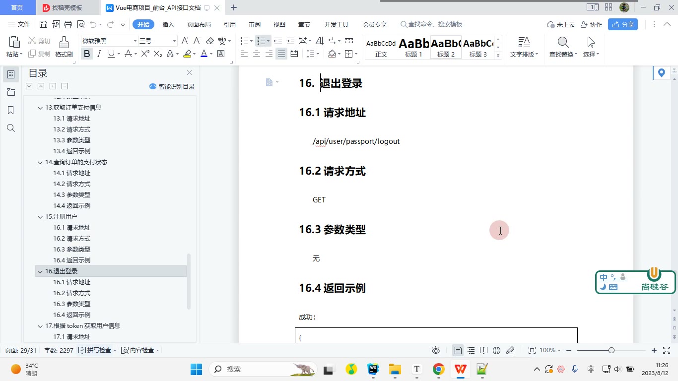Toggle Italic formatting
This screenshot has width=678, height=381.
(x=99, y=54)
